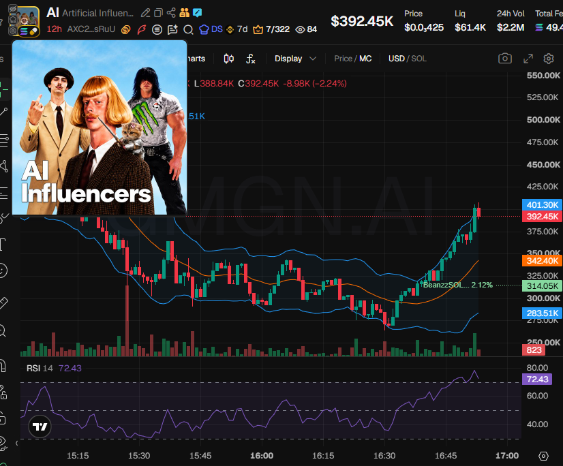
Task: Open chart settings gear icon
Action: pos(549,59)
